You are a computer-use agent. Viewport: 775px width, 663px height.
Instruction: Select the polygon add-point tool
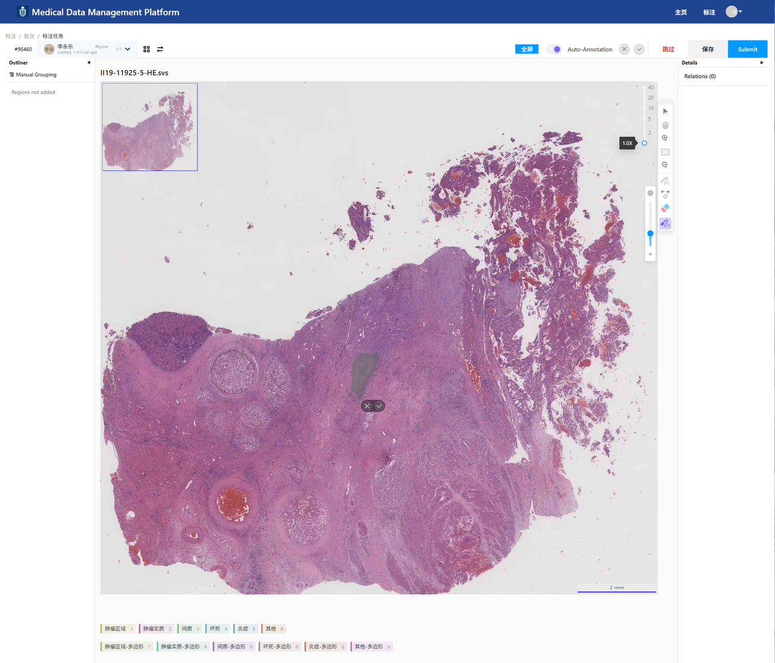665,194
